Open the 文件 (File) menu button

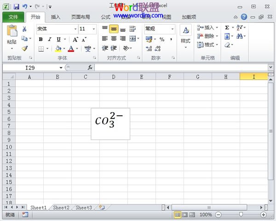[13, 17]
